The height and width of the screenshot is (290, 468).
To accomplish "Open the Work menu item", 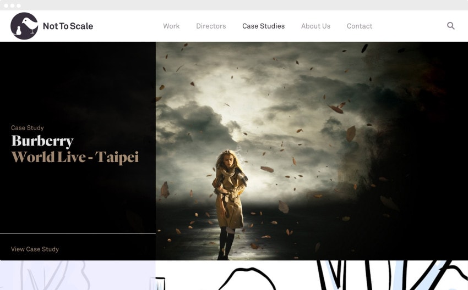I will [171, 26].
